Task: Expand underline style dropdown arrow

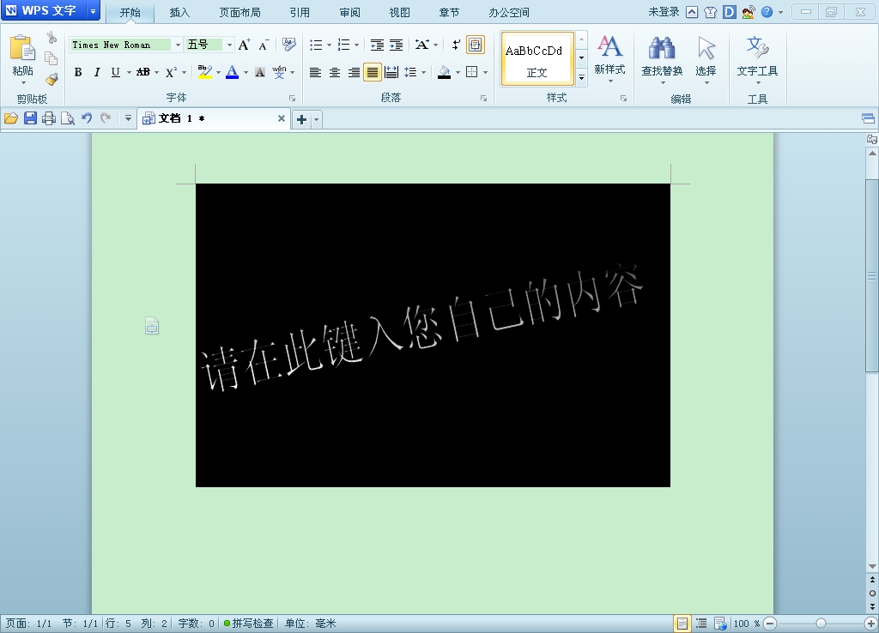Action: tap(129, 73)
